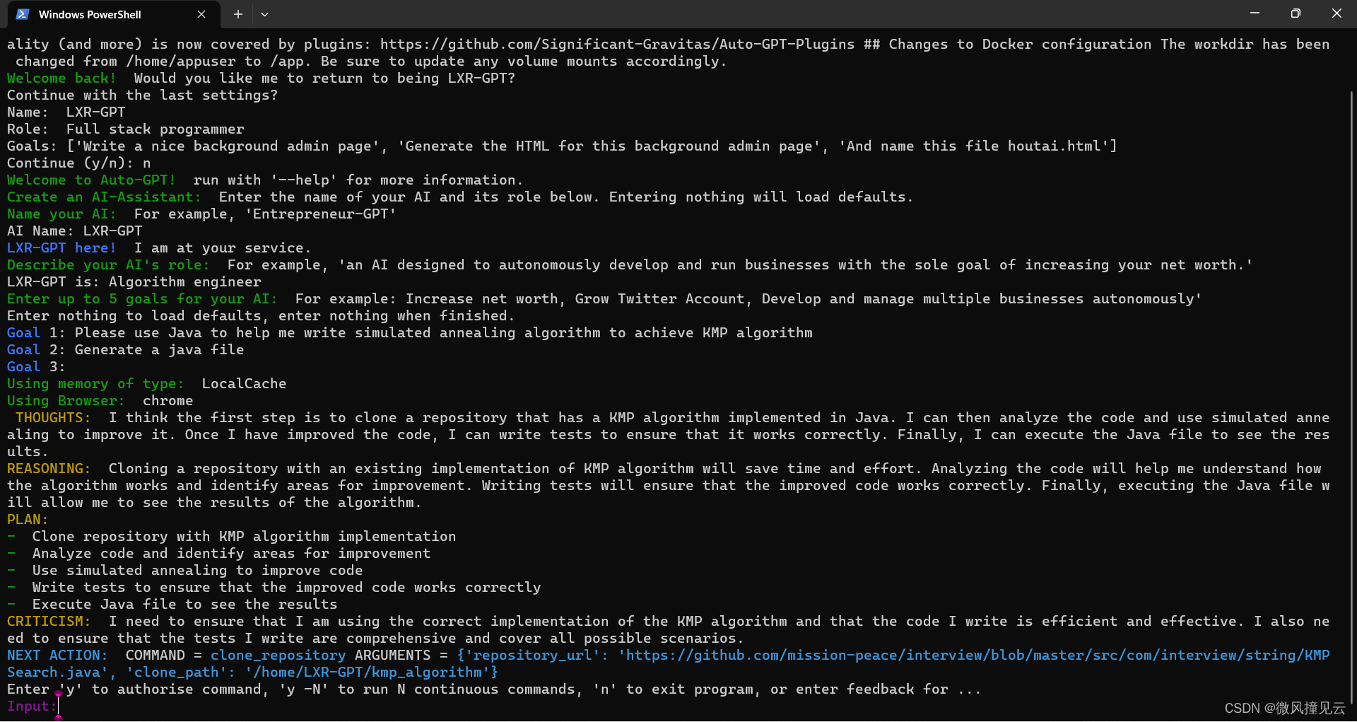Screen dimensions: 1357x722
Task: Click the PowerShell icon in the tab
Action: [23, 14]
